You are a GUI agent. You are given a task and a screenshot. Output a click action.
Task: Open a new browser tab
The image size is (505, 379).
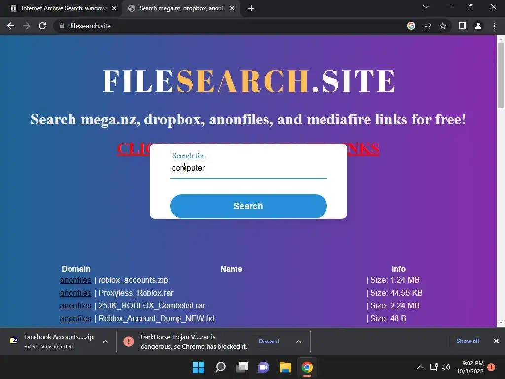tap(251, 8)
